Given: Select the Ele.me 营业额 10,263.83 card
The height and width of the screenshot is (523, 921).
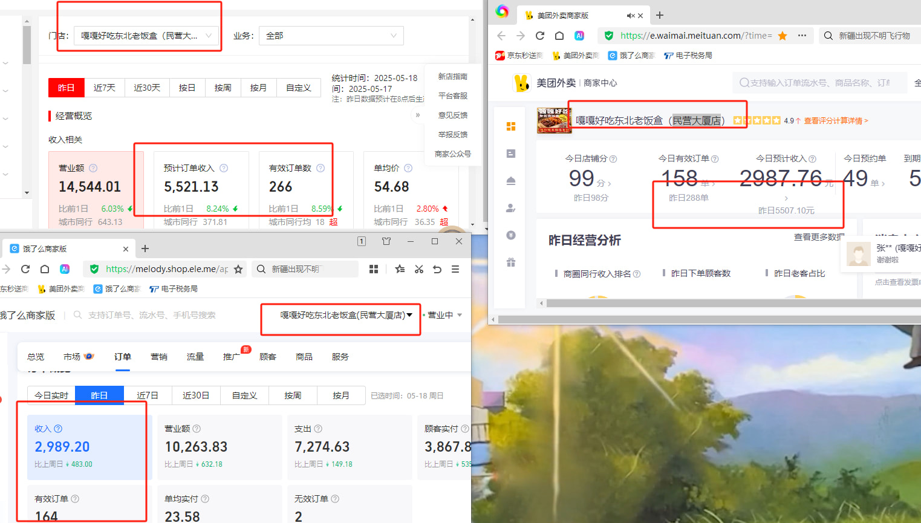Looking at the screenshot, I should pos(220,447).
